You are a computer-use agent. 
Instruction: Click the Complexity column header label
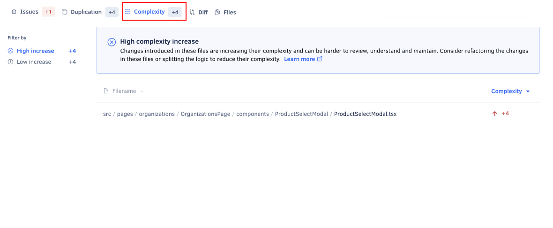coord(506,91)
